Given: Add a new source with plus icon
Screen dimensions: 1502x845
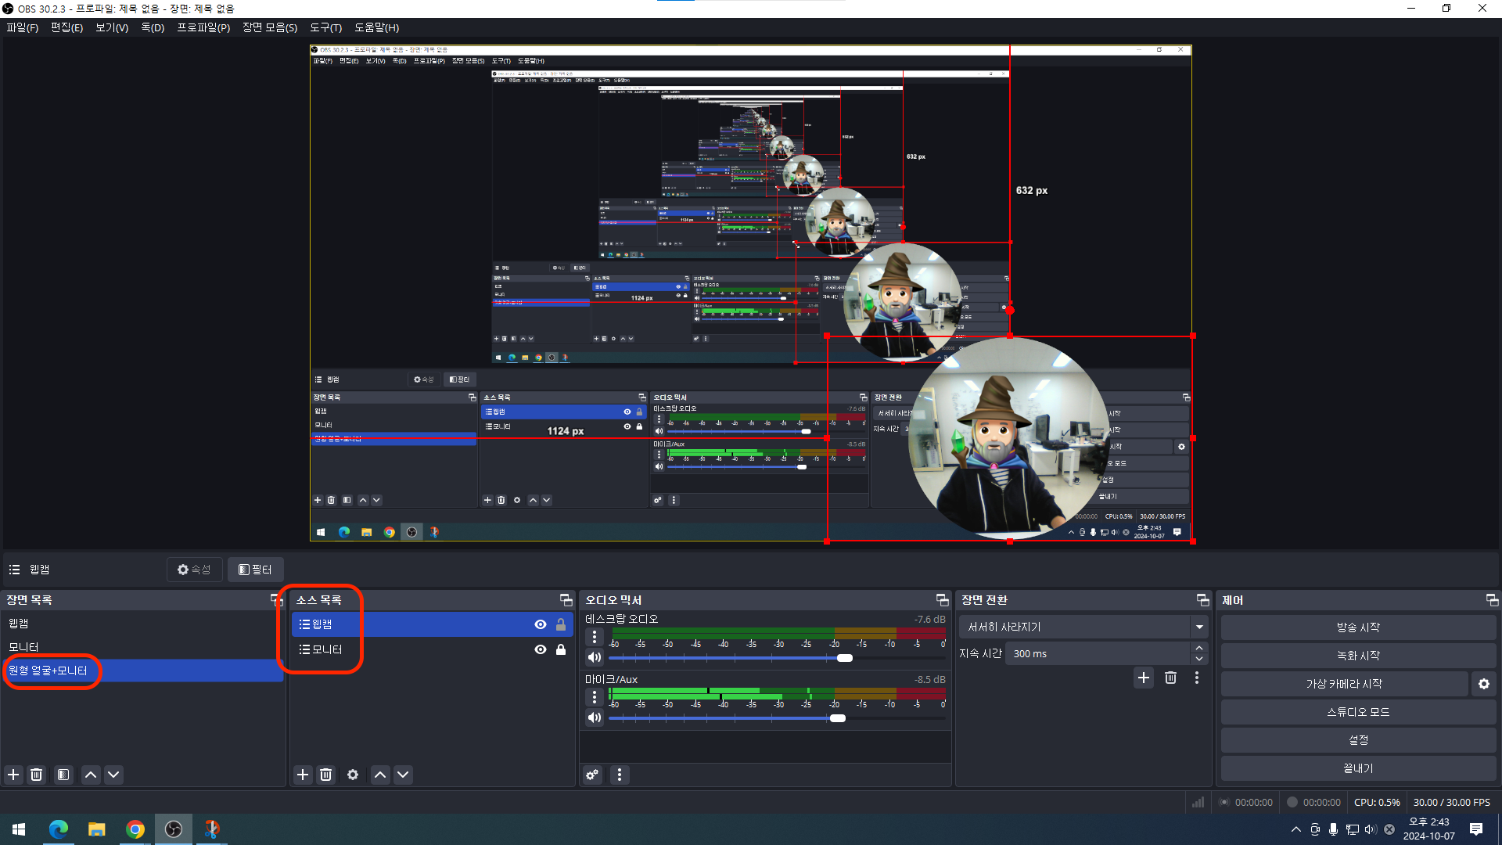Looking at the screenshot, I should click(x=303, y=775).
